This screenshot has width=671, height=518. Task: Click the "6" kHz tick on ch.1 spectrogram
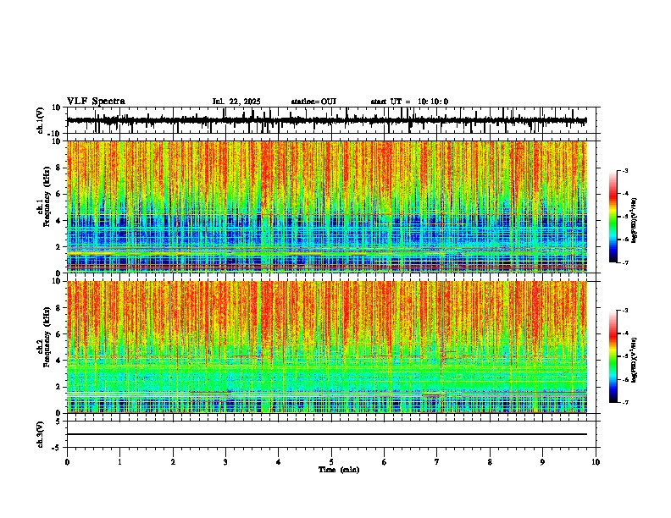59,194
